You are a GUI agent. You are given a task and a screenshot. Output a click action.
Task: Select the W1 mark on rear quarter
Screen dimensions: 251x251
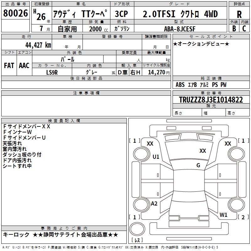tap(223, 215)
